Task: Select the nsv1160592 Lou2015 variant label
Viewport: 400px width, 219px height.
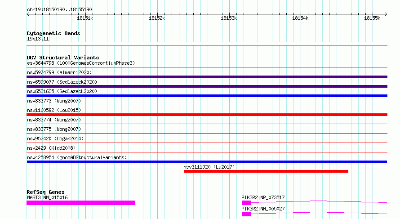Action: 54,110
